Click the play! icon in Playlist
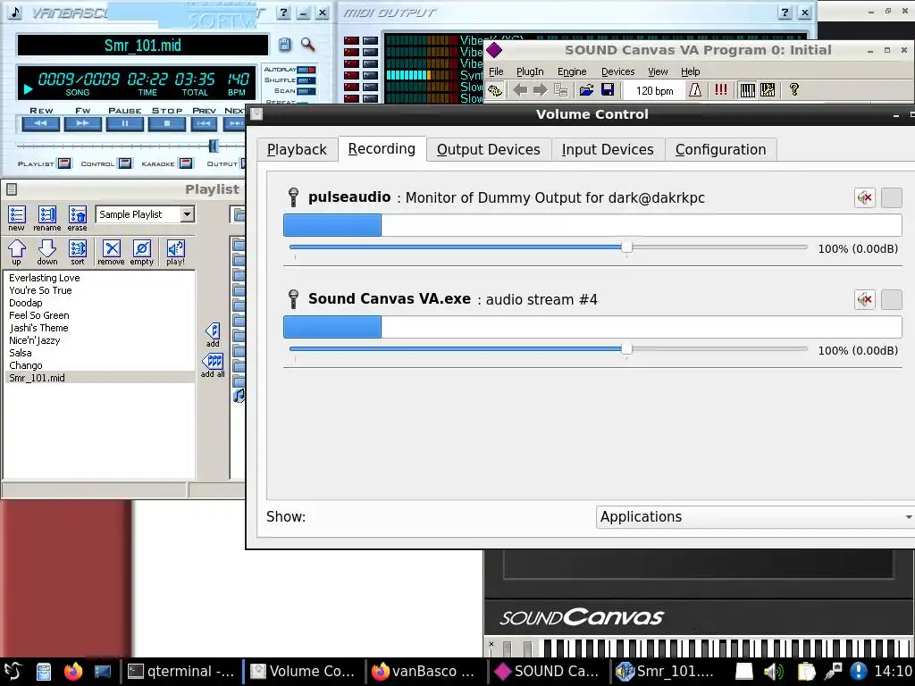Viewport: 915px width, 686px height. pyautogui.click(x=175, y=252)
